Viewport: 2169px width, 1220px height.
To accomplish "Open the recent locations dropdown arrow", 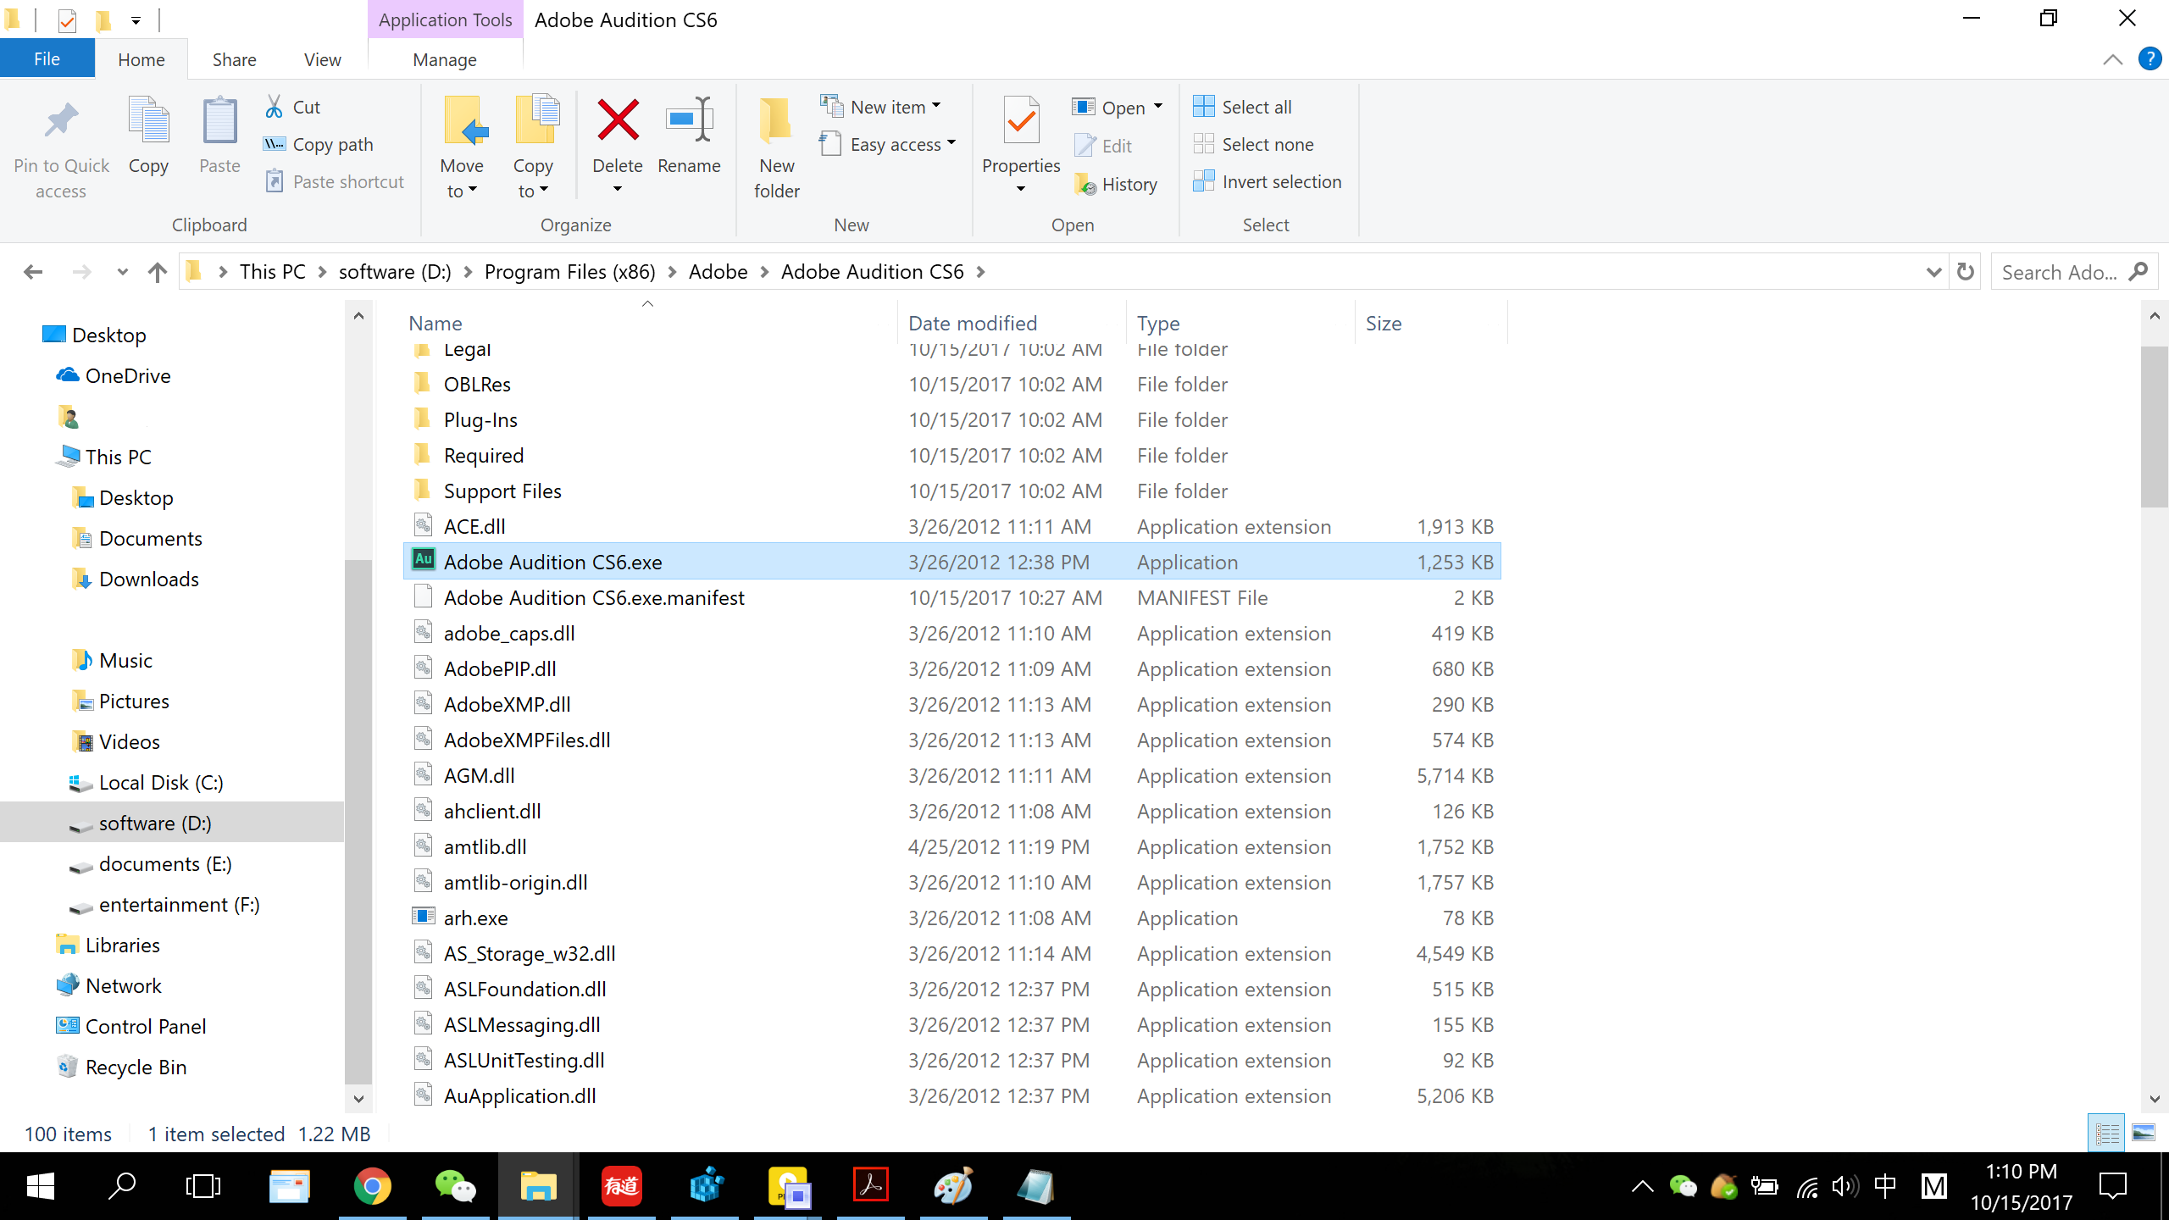I will [123, 272].
